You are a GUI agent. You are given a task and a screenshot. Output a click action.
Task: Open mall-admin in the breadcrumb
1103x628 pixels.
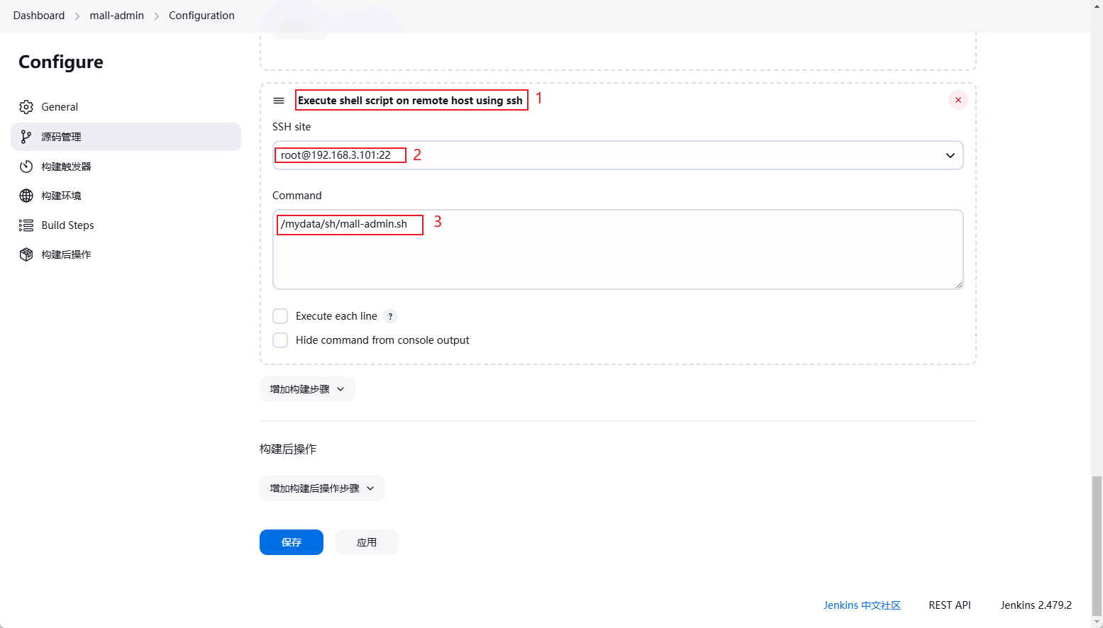[117, 16]
